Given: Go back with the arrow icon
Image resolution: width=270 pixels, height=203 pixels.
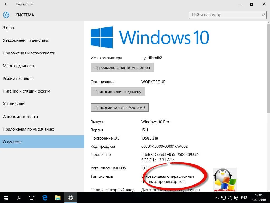Looking at the screenshot, I should (x=6, y=4).
